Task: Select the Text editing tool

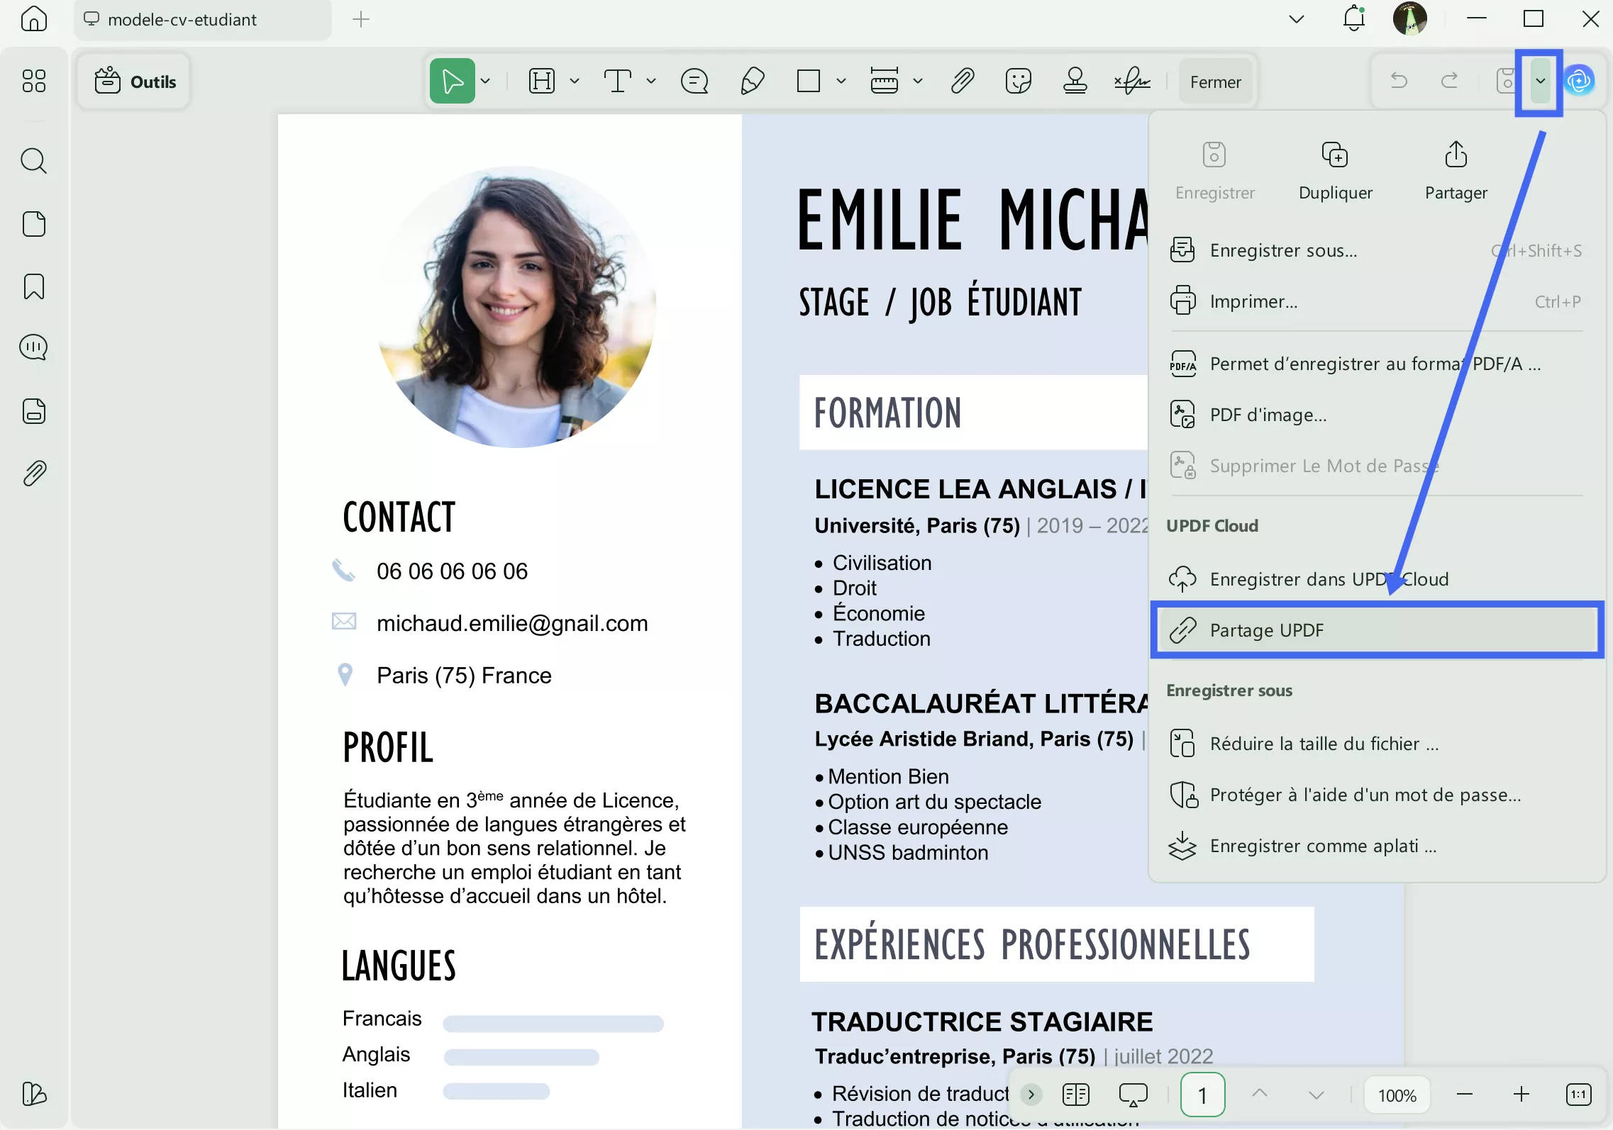Action: coord(618,81)
